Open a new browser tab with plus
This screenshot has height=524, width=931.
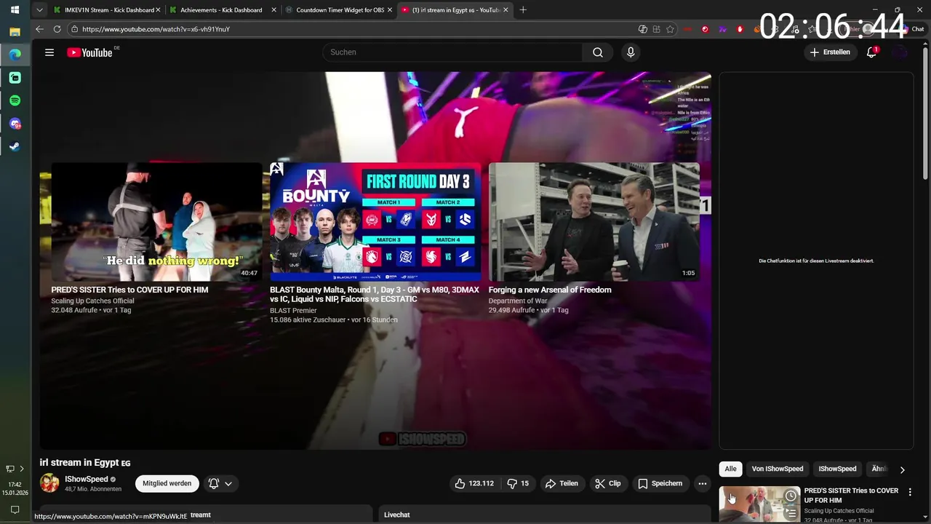click(523, 10)
